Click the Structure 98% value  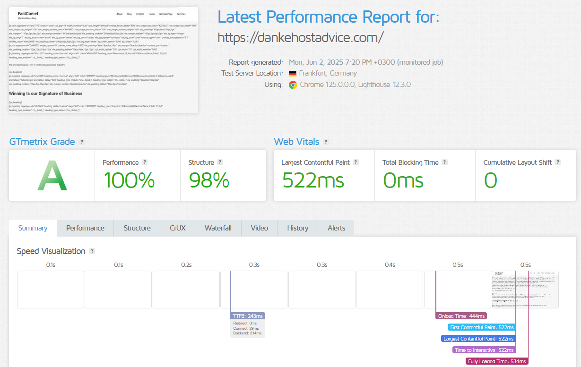click(209, 180)
